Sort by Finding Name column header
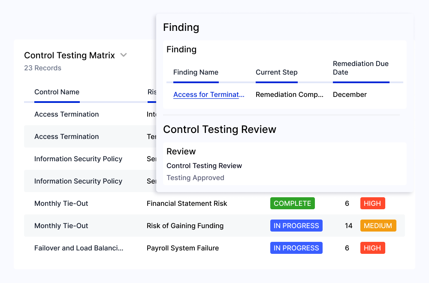429x283 pixels. tap(196, 72)
